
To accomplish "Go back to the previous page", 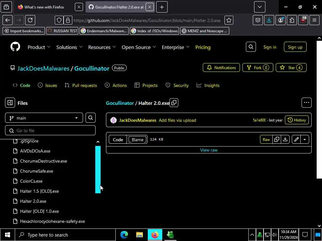I will click(8, 20).
